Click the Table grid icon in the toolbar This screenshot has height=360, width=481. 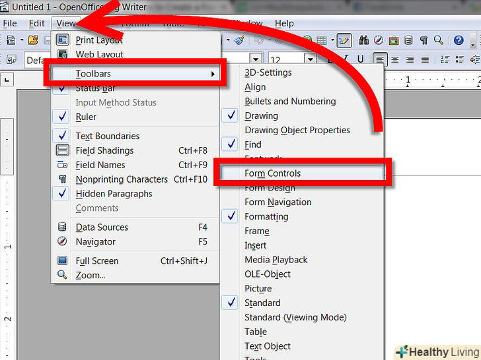point(321,40)
